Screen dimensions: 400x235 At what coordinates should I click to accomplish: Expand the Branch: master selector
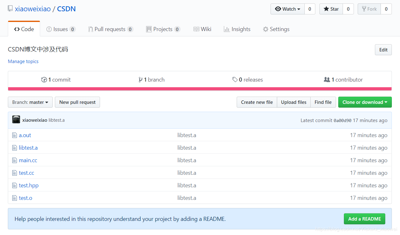pos(30,102)
